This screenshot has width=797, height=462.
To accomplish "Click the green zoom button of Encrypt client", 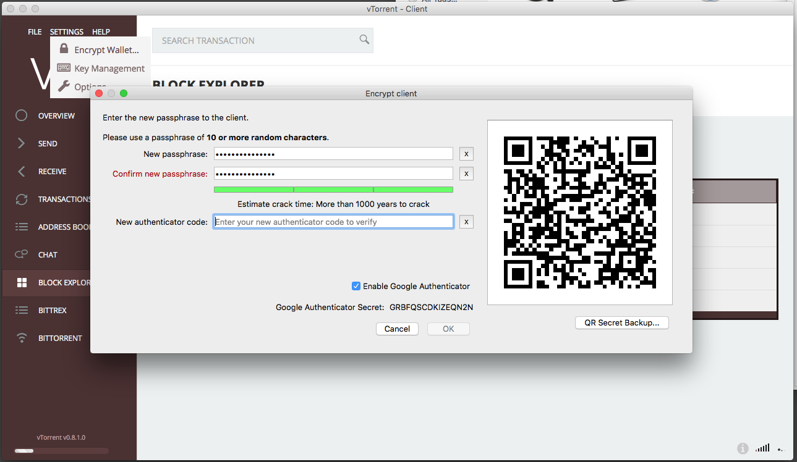I will [x=124, y=93].
